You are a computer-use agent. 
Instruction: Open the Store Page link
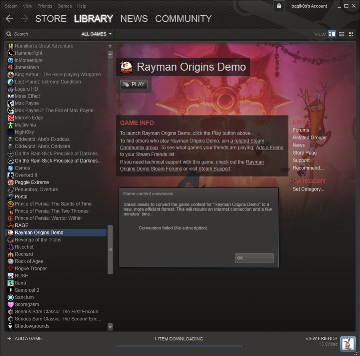point(304,153)
